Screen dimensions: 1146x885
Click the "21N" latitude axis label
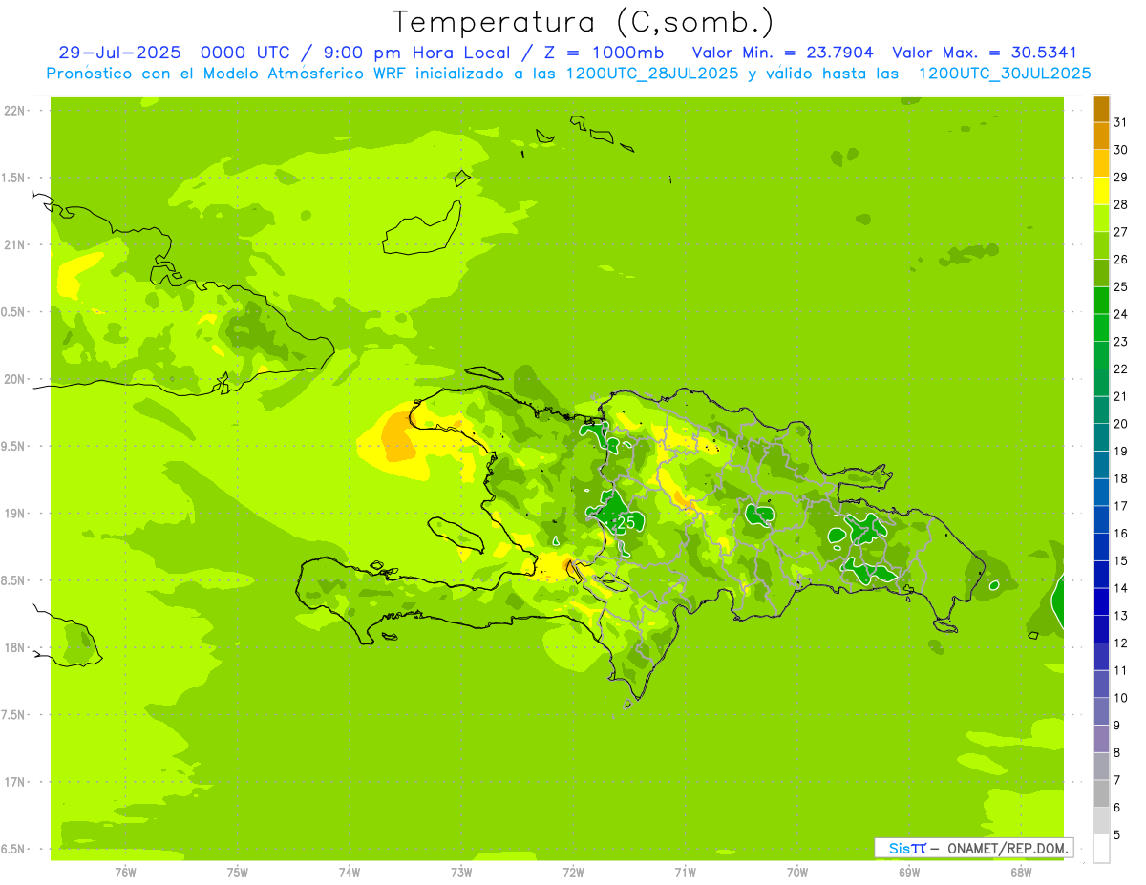13,245
